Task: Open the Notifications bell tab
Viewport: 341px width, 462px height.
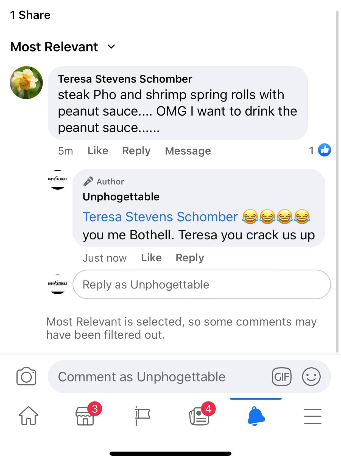Action: click(256, 416)
